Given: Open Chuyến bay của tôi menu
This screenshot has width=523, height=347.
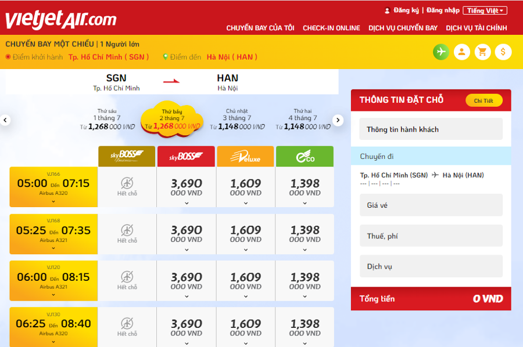Looking at the screenshot, I should click(260, 28).
